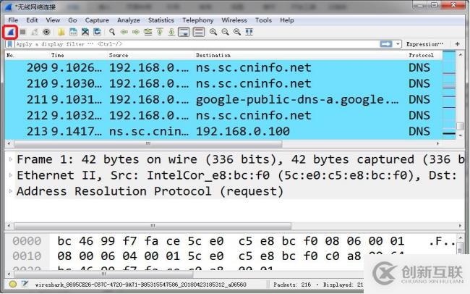Reset text size to normal
This screenshot has height=294, width=470.
click(237, 32)
